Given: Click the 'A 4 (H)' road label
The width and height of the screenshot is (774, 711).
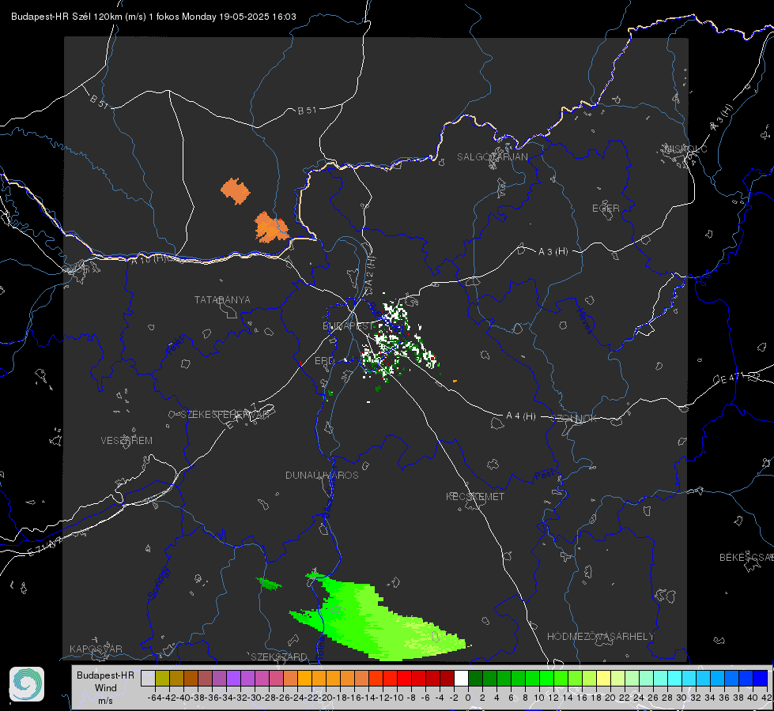Looking at the screenshot, I should [x=521, y=416].
